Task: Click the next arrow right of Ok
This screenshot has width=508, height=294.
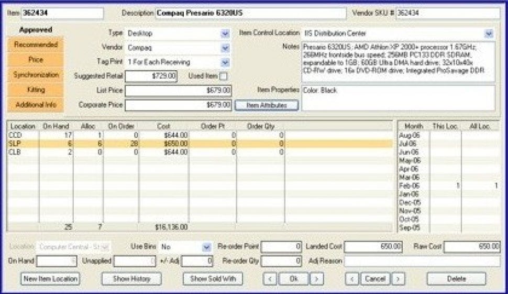Action: pos(317,279)
